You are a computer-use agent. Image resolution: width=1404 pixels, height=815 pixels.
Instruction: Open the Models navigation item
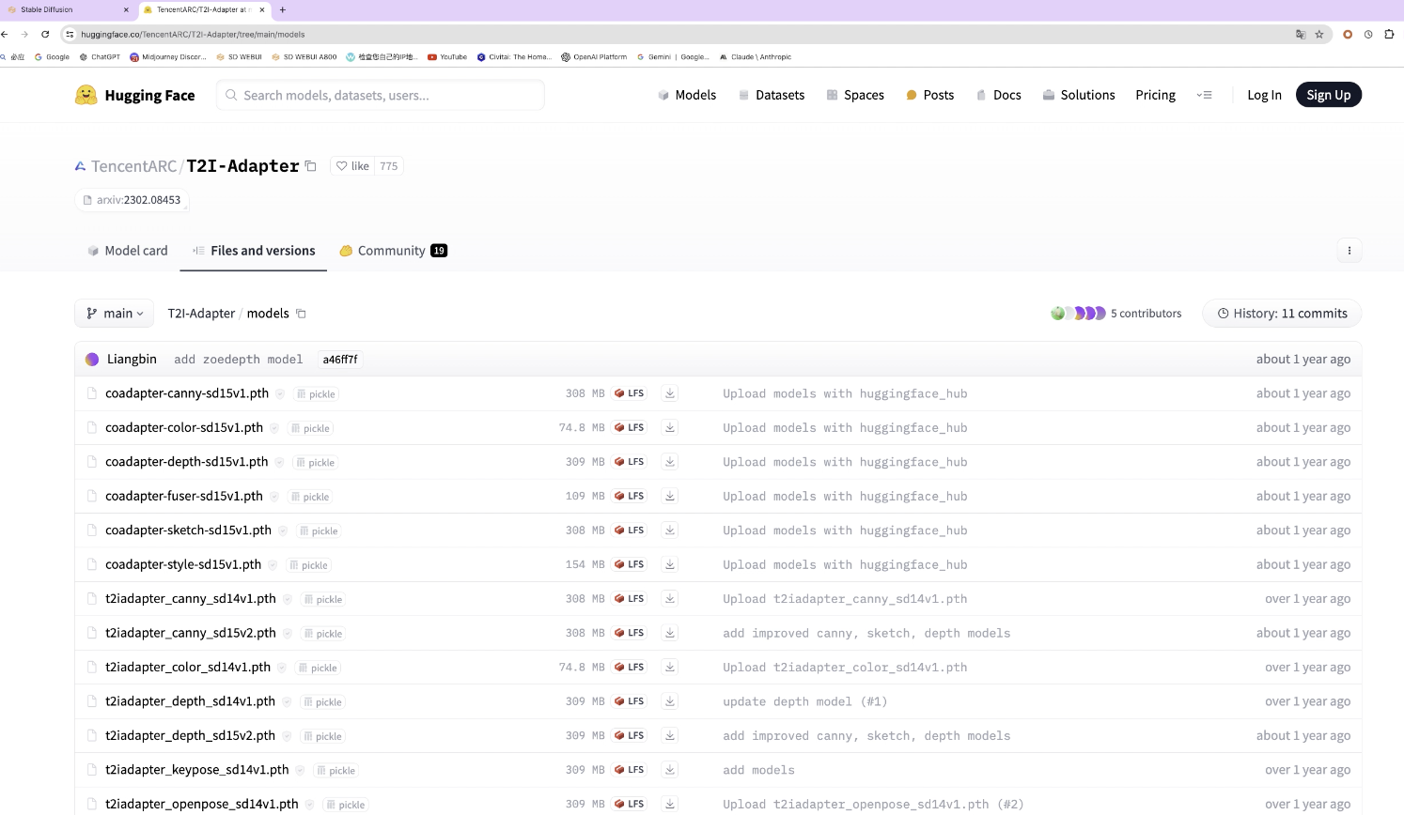(x=687, y=95)
